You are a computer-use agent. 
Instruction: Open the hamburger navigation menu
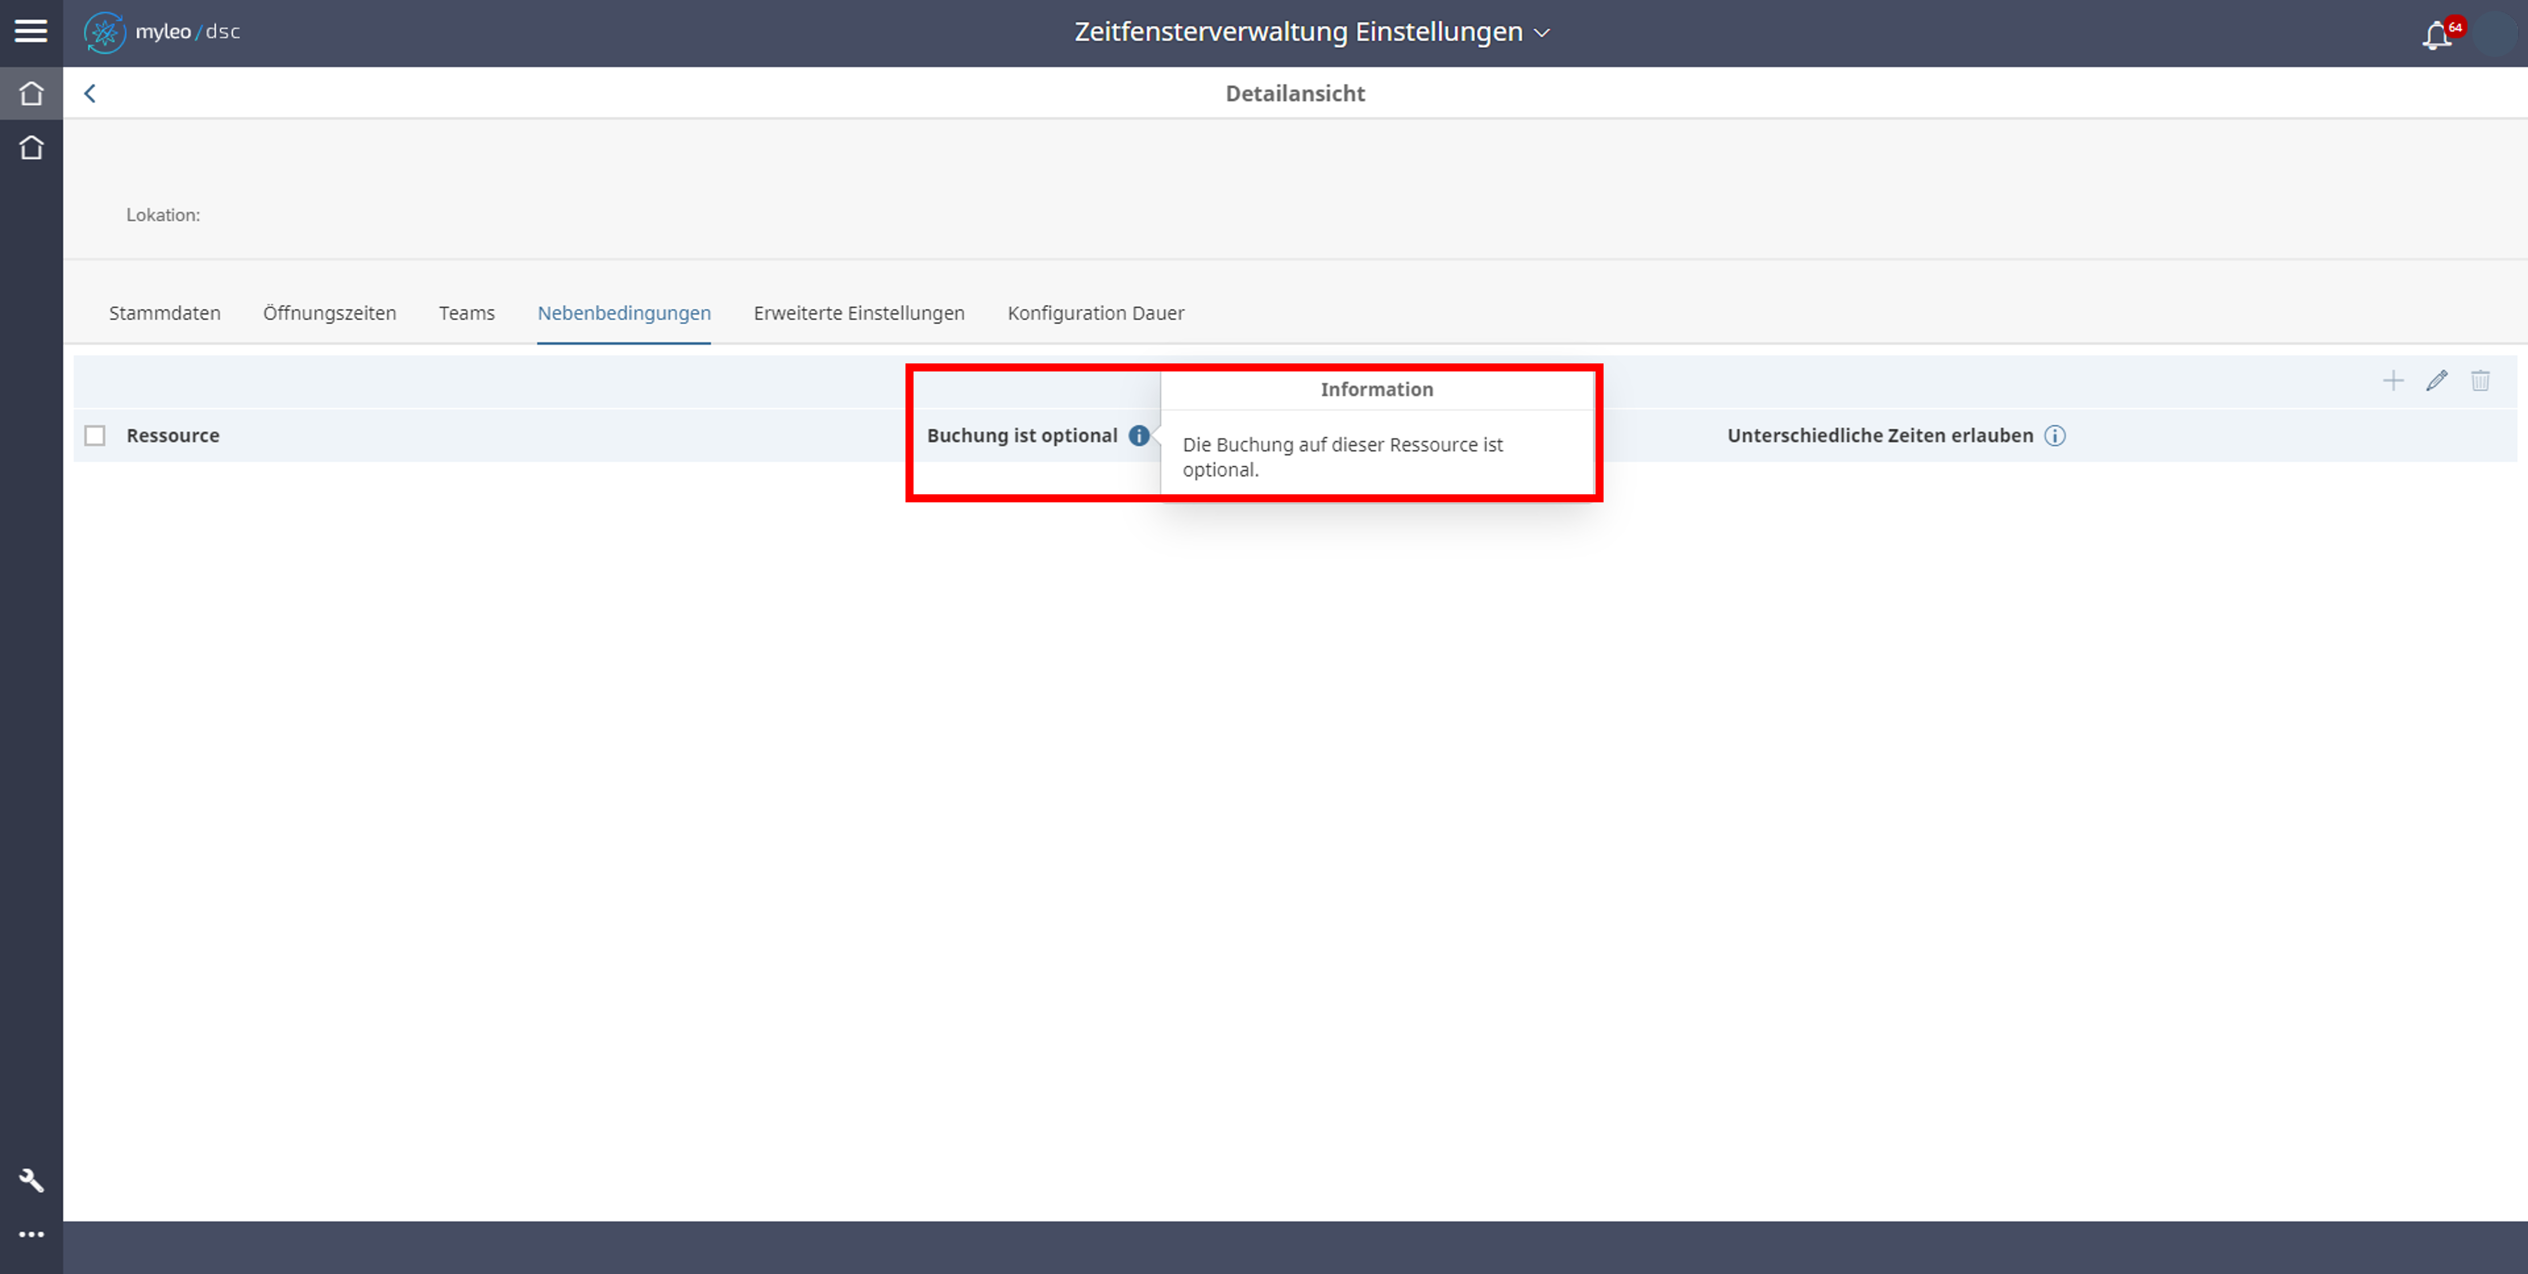30,32
